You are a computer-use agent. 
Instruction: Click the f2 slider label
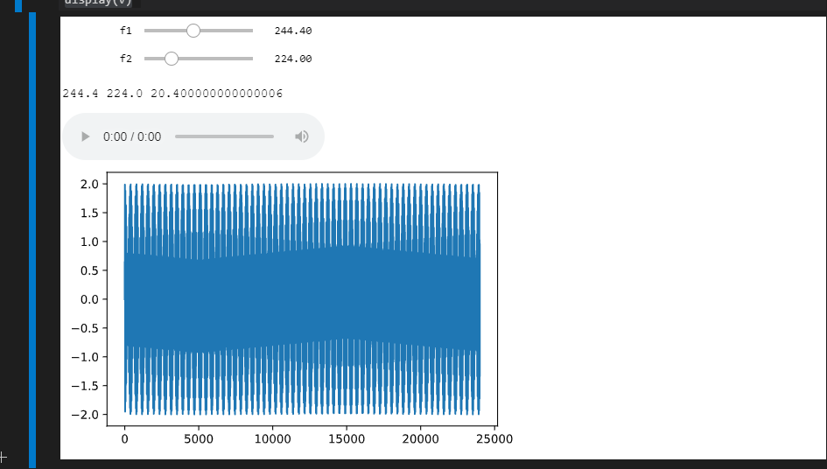[x=125, y=59]
